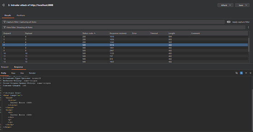Click Server Error (500) inside the title tag
This screenshot has height=132, width=253.
21,103
